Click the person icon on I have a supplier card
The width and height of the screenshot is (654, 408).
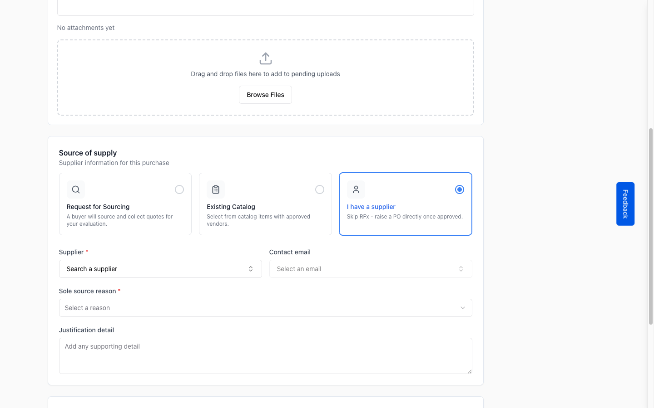click(356, 189)
